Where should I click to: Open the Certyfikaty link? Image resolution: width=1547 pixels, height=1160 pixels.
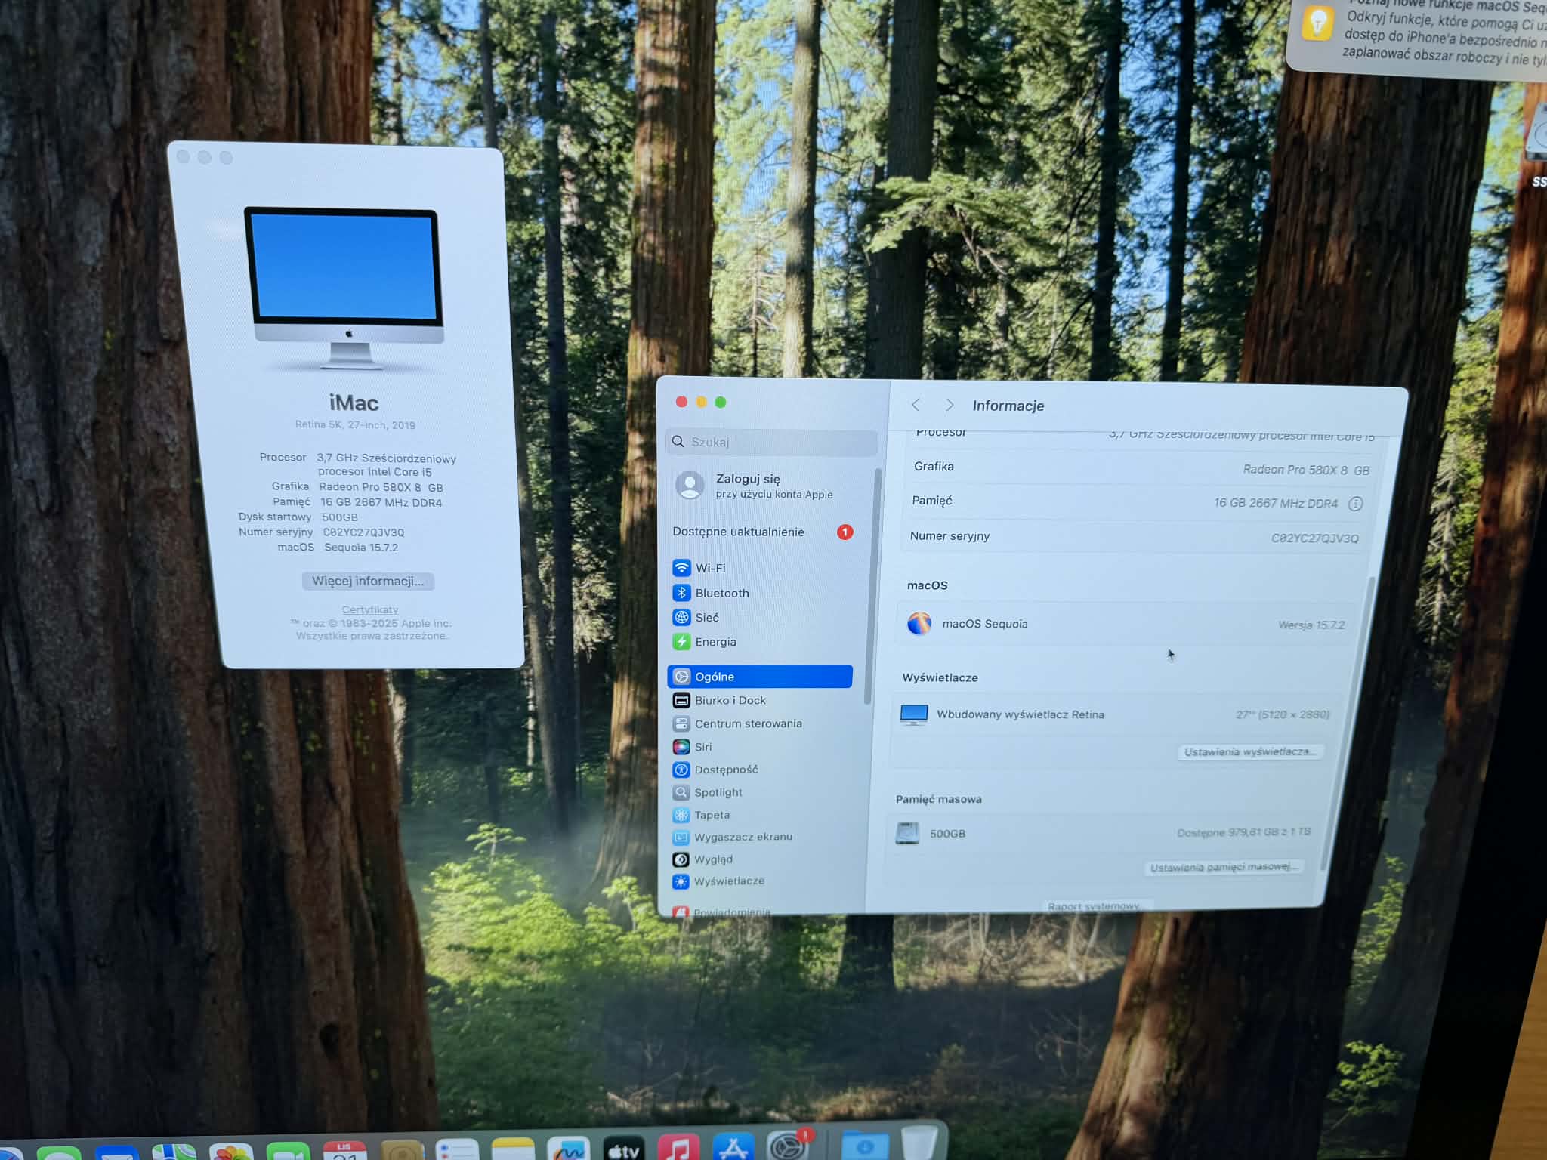tap(369, 609)
